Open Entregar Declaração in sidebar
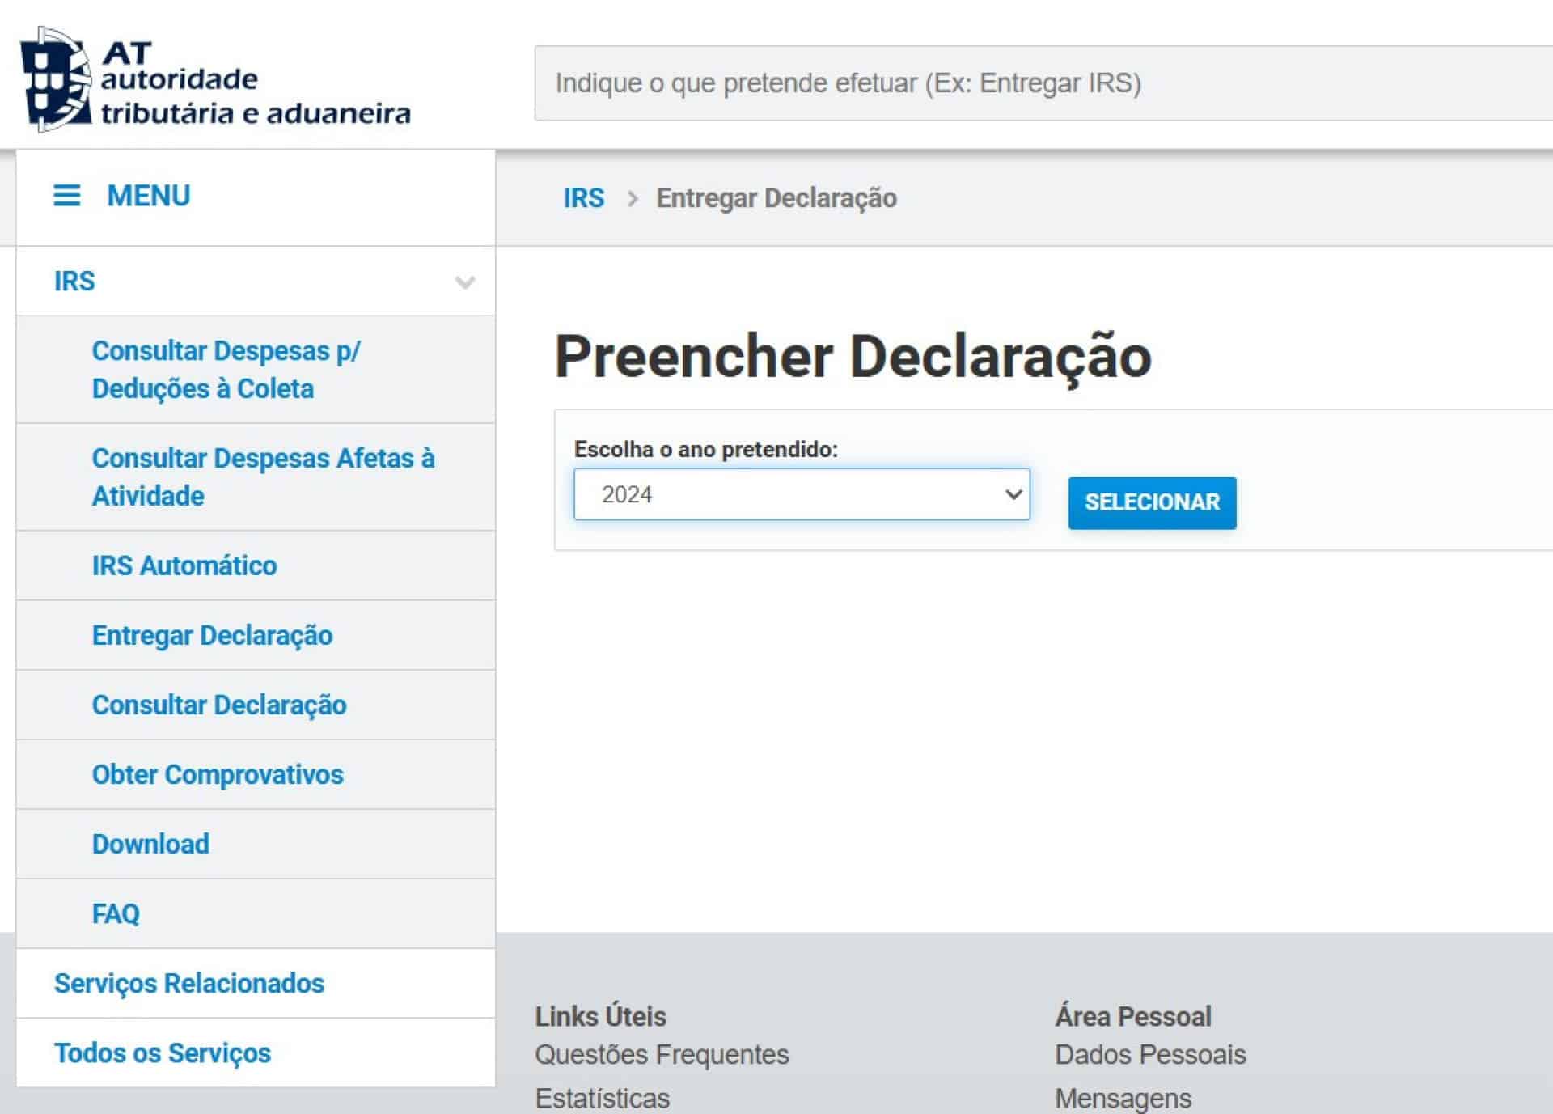Screen dimensions: 1553x1114 point(212,635)
